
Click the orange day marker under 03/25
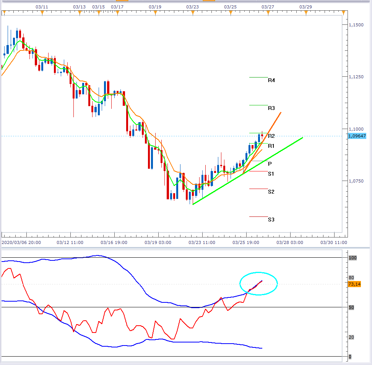point(231,13)
